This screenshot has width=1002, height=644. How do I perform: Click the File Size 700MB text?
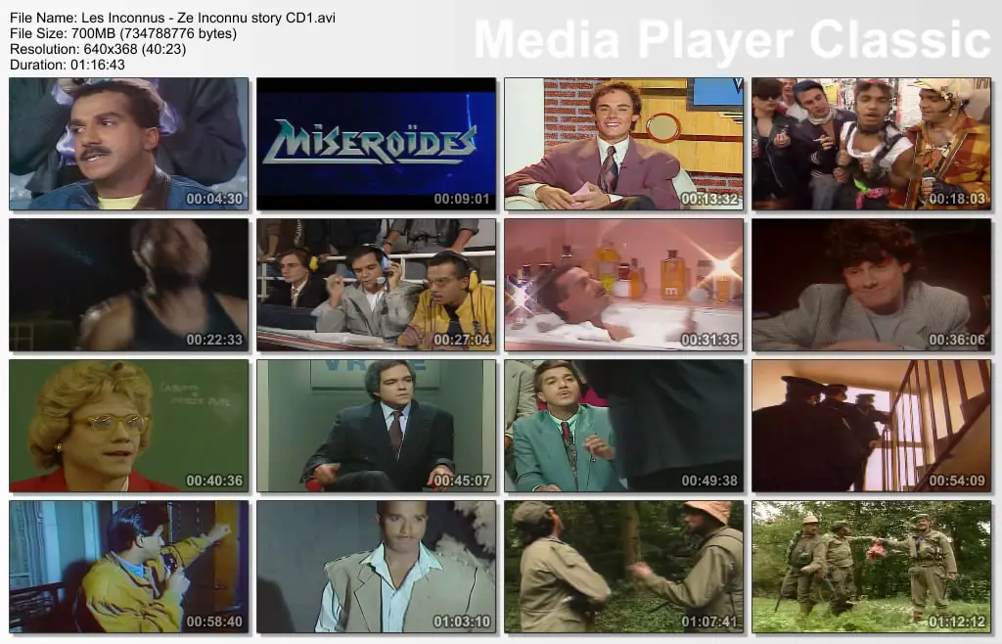[x=123, y=33]
